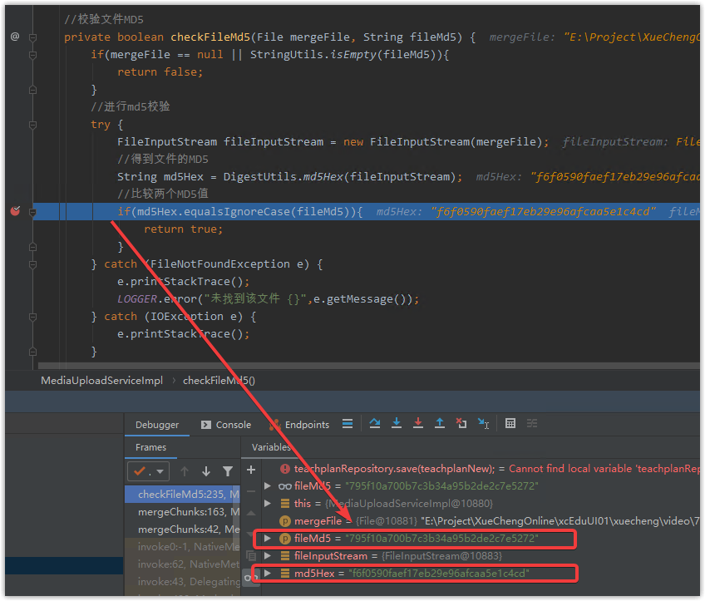Select the invoke:62 stack frame

182,564
